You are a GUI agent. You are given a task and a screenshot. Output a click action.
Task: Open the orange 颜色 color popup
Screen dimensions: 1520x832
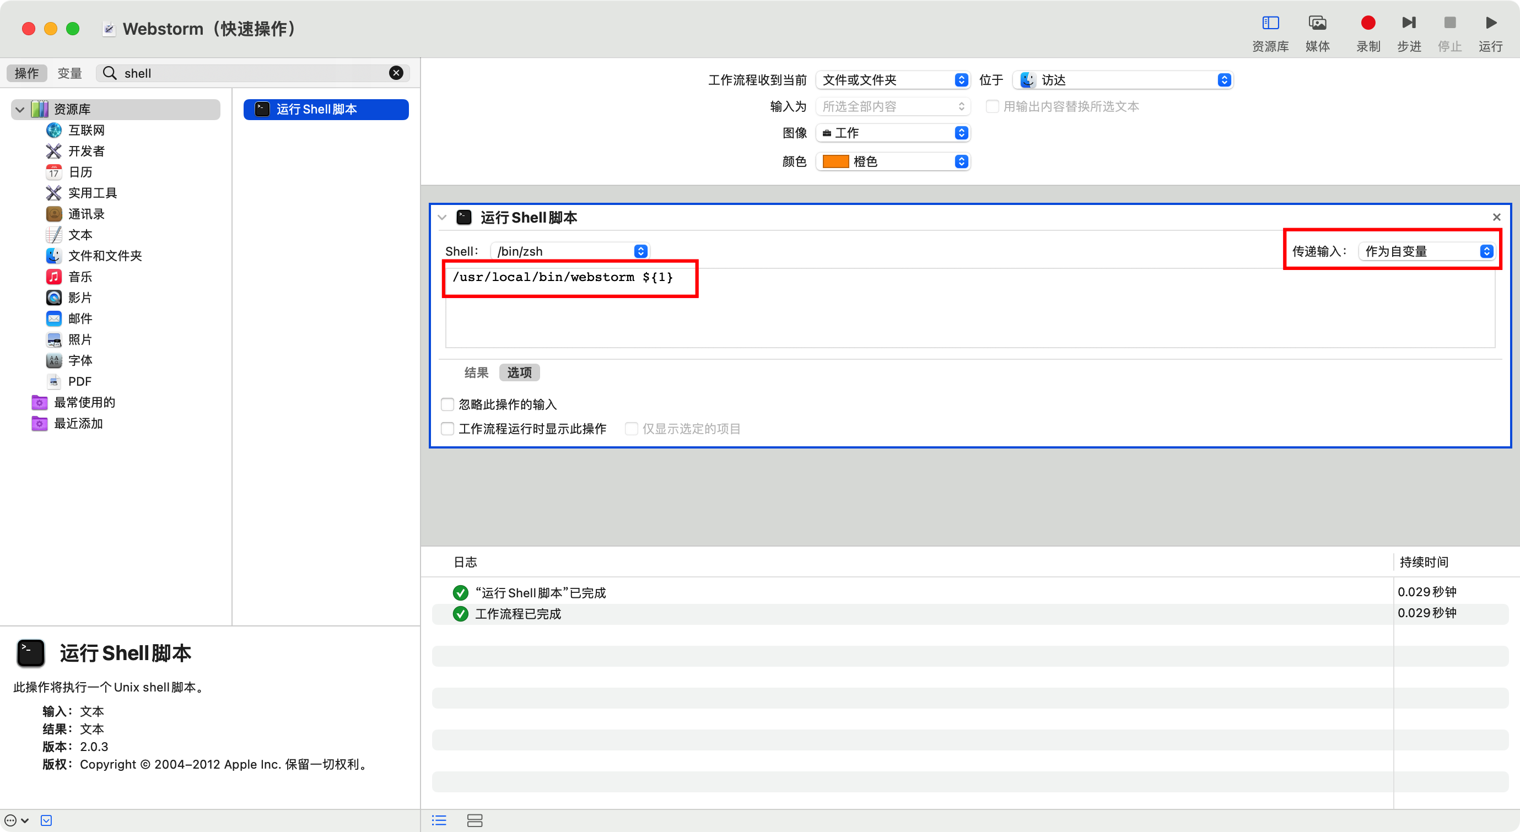[x=893, y=161]
